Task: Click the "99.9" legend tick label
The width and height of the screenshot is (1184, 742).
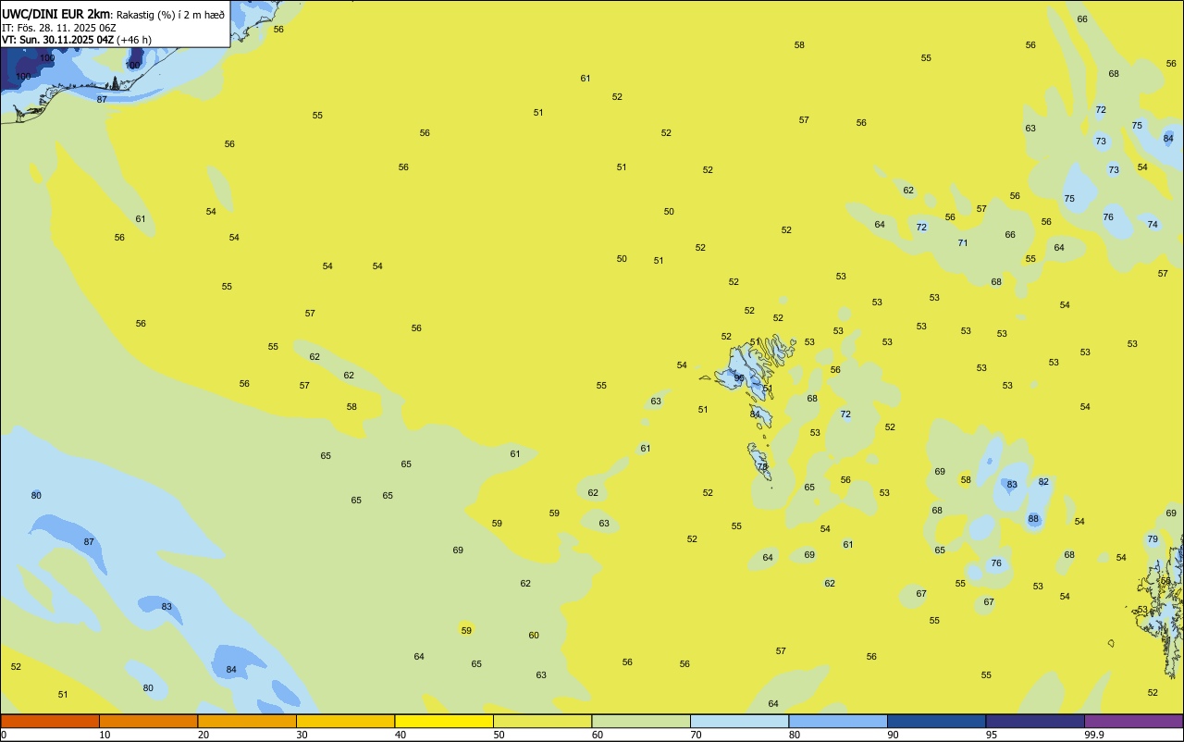Action: pos(1094,735)
